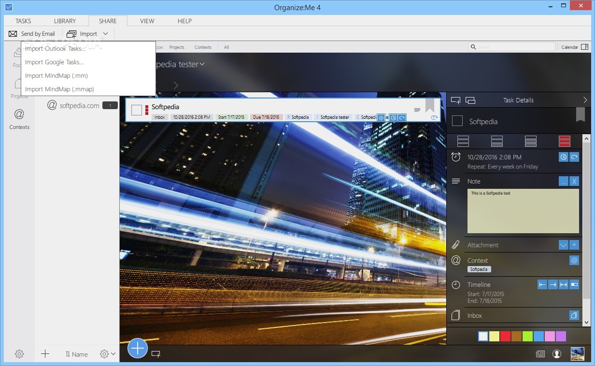Select the red highest priority icon

564,141
